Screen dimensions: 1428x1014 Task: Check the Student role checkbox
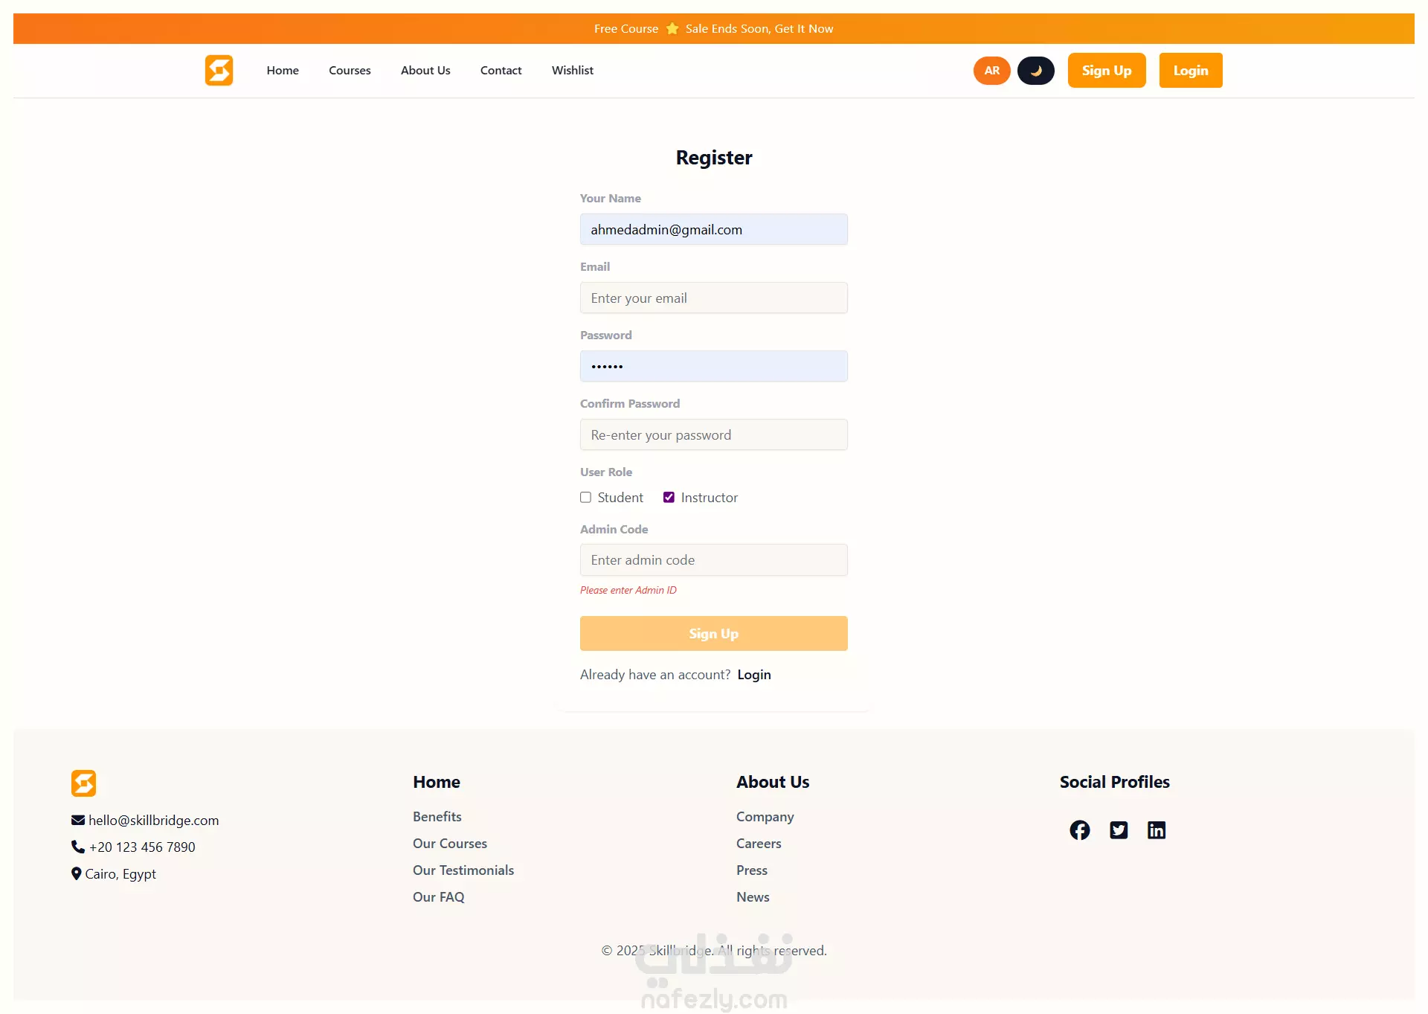586,498
